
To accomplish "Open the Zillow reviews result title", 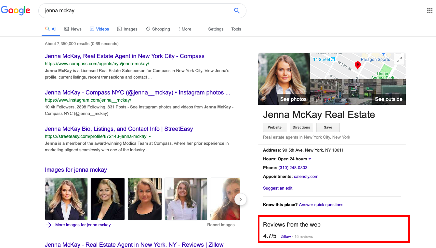I will 134,245.
